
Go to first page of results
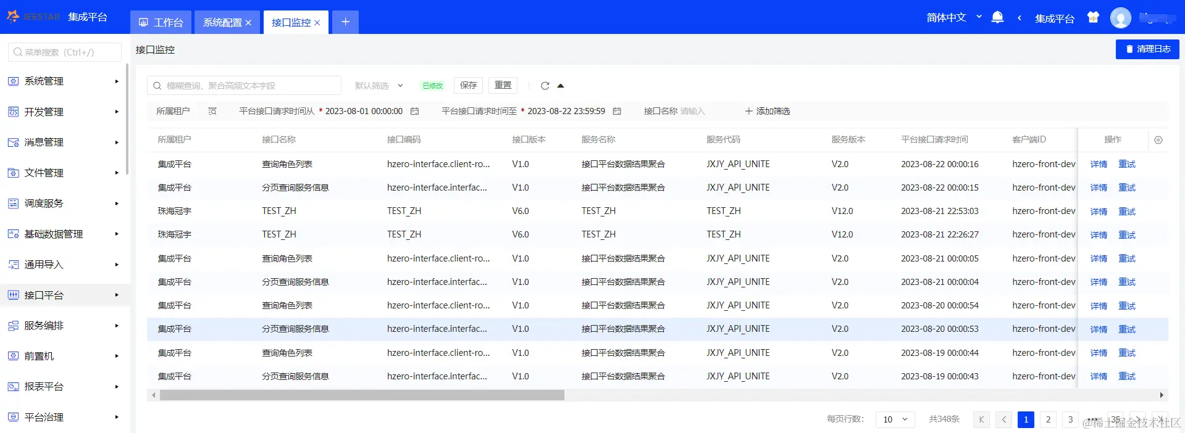(981, 419)
